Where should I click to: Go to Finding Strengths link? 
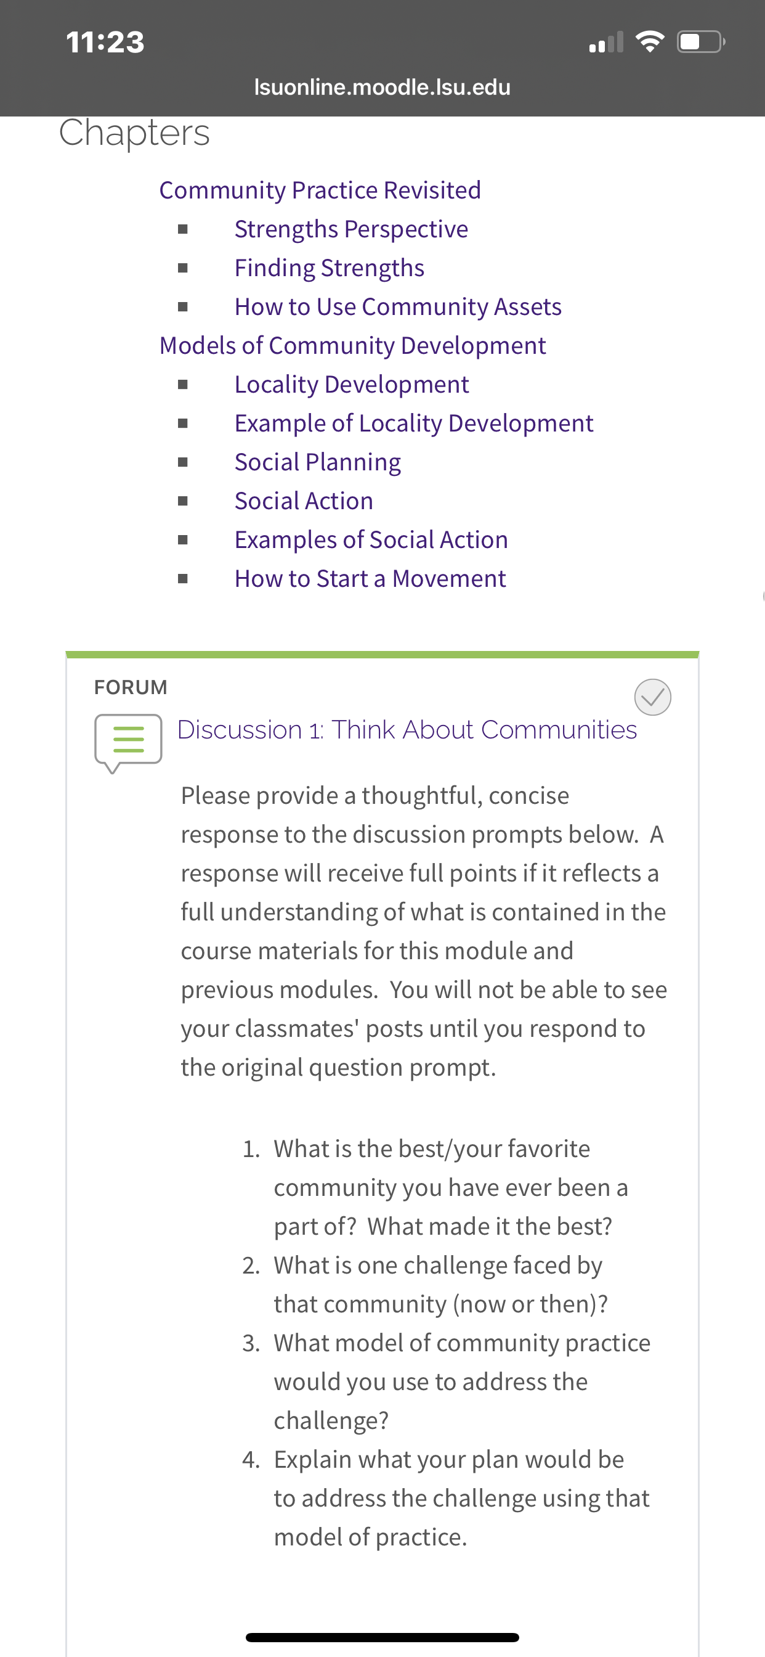click(x=329, y=268)
